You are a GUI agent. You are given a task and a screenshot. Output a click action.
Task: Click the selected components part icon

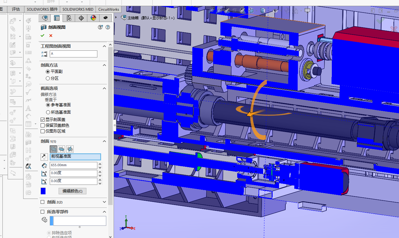click(x=44, y=220)
